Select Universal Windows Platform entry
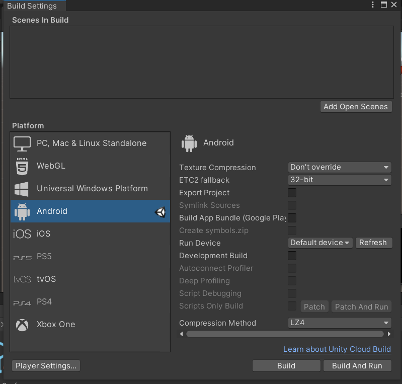The height and width of the screenshot is (384, 402). pyautogui.click(x=90, y=189)
